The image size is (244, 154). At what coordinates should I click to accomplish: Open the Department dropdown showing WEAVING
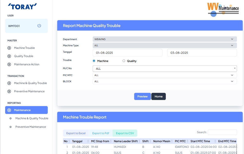coord(165,39)
